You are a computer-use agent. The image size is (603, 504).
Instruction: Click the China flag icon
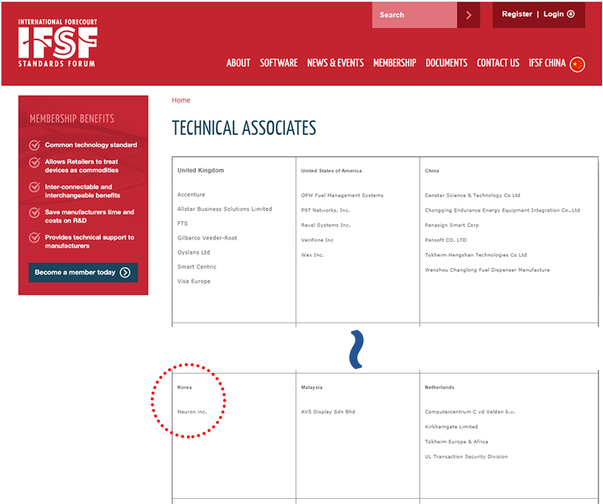coord(577,64)
